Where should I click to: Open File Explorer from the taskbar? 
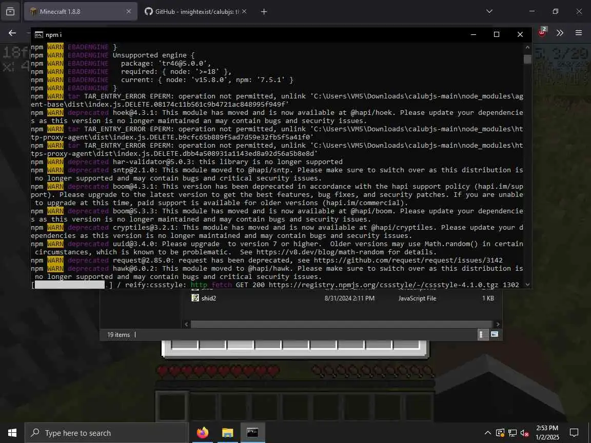[227, 433]
